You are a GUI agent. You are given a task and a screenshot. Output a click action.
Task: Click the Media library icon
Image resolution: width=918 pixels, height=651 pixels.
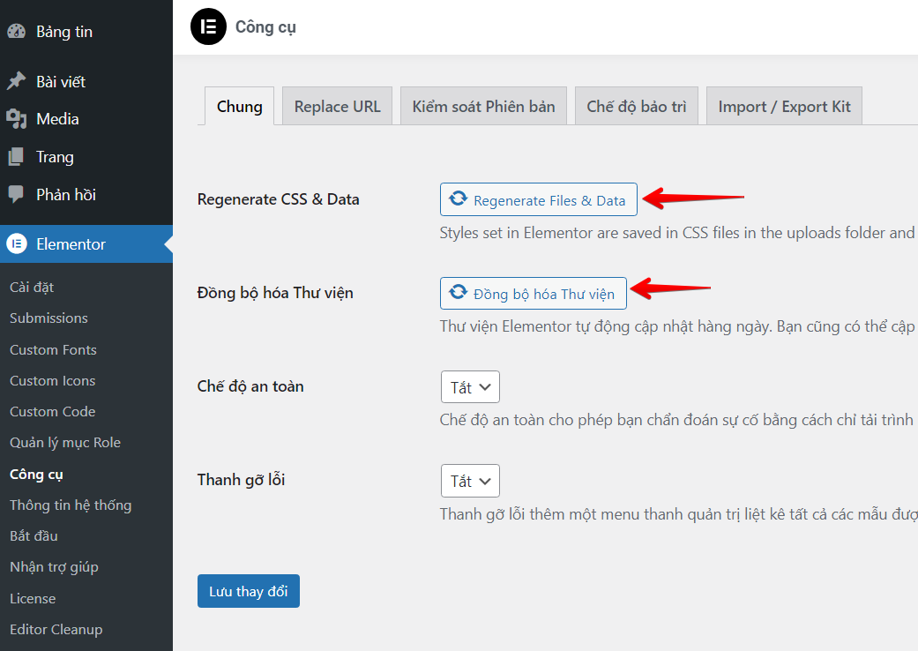(17, 119)
